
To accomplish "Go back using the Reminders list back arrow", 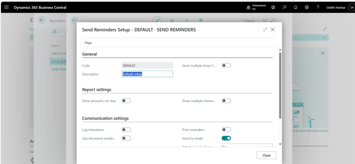I will point(42,20).
